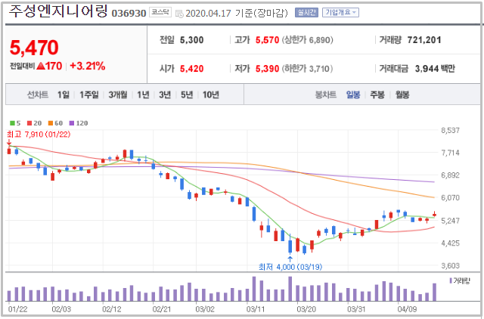Click green 5-day moving average swatch
484x319 pixels.
[12, 123]
